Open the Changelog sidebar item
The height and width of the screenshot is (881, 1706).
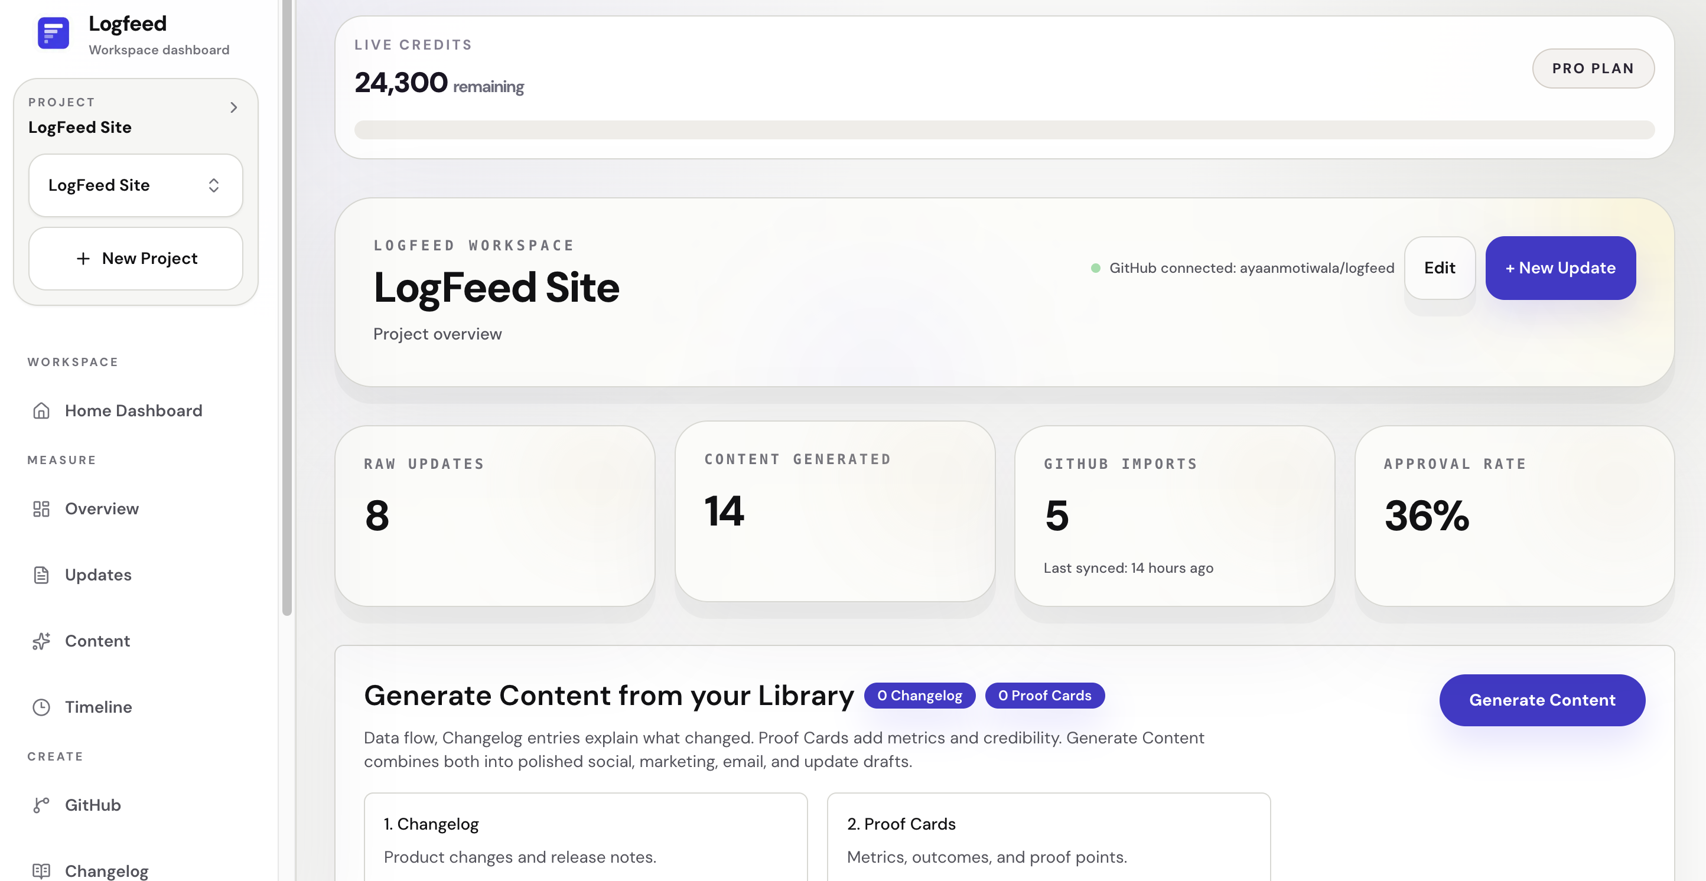(x=106, y=871)
